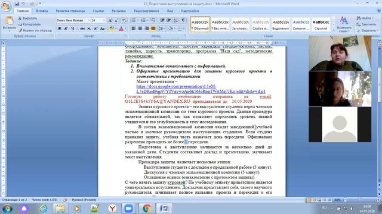Open Change Styles (Изменить стили) menu
Viewport: 382px width, 214px height.
pyautogui.click(x=344, y=24)
